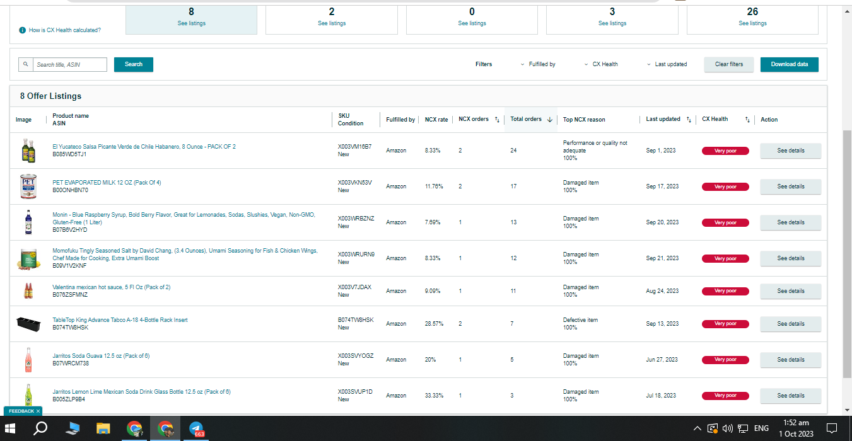See details for Jarritos Soda Guava

pos(791,360)
